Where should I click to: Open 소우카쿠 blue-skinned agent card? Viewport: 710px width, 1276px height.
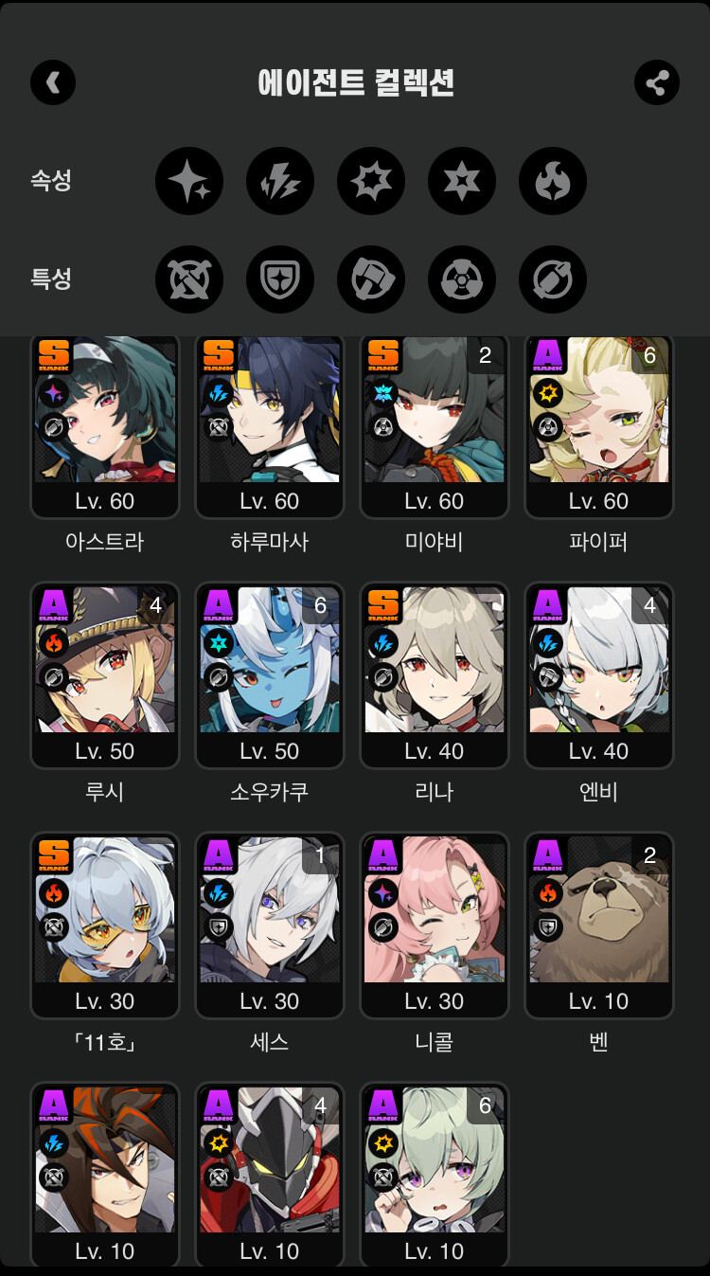pyautogui.click(x=270, y=675)
